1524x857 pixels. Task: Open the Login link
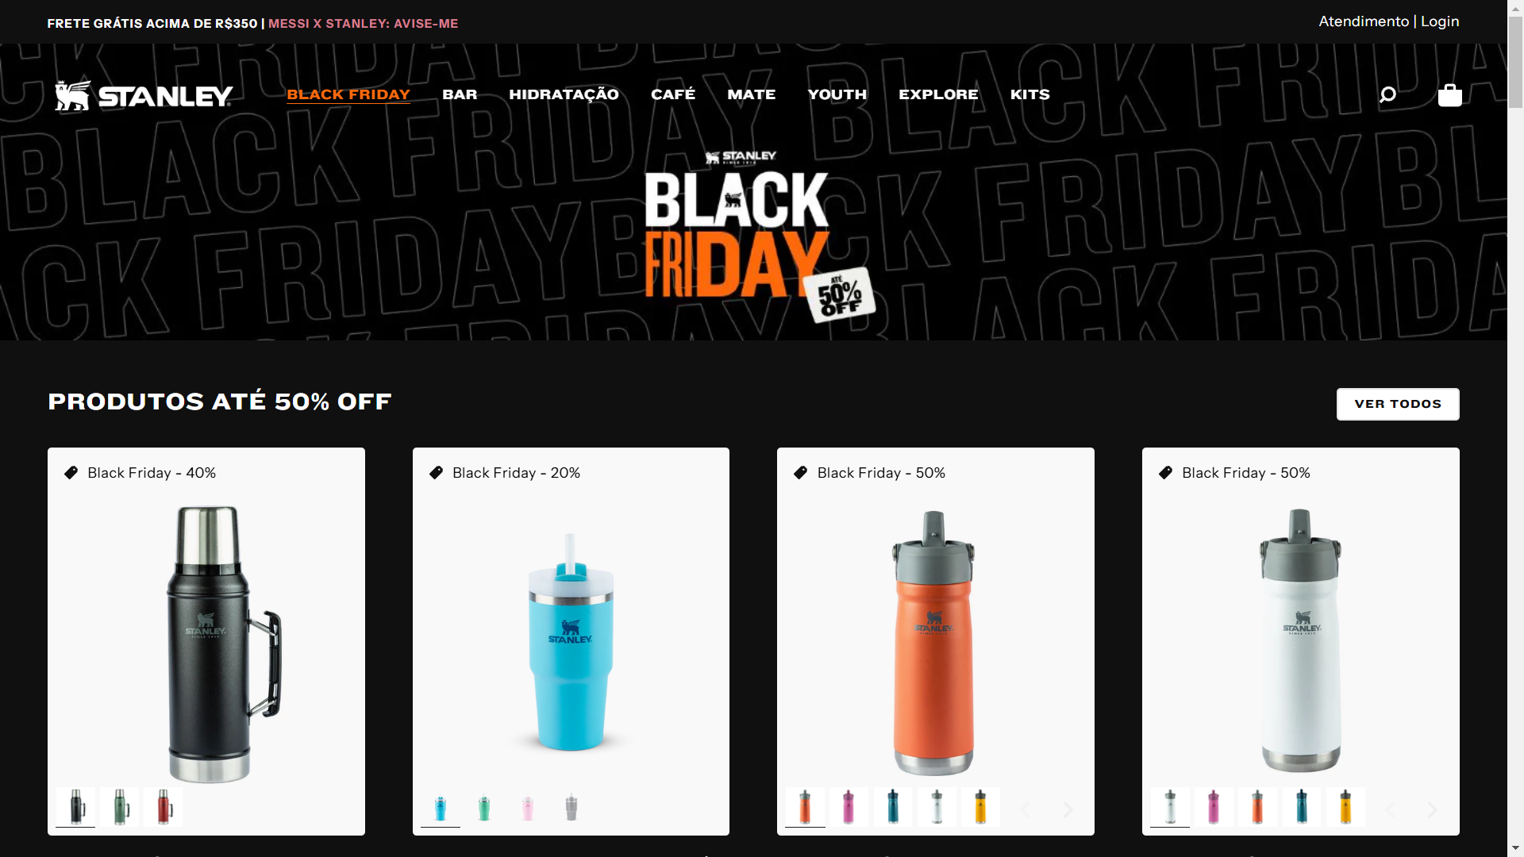click(x=1440, y=21)
